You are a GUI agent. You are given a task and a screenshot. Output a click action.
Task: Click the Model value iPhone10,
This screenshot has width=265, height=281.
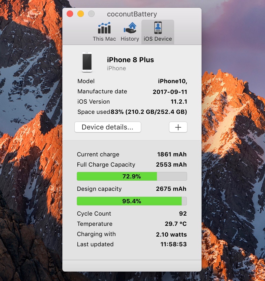pos(173,81)
